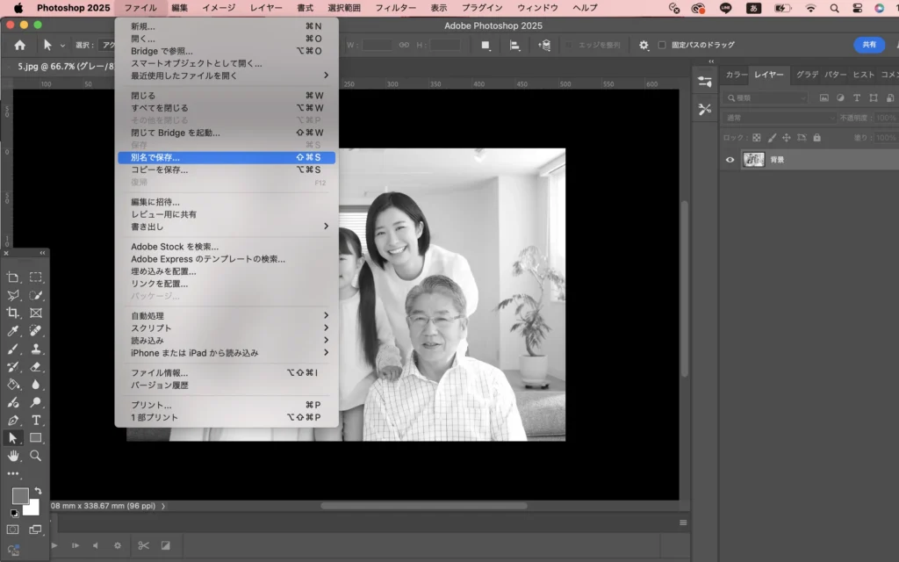
Task: Choose the Type (T) tool
Action: (x=36, y=420)
